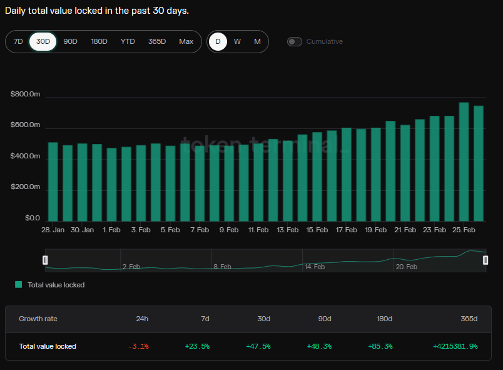Choose the 365D range option
The image size is (503, 370).
point(157,41)
